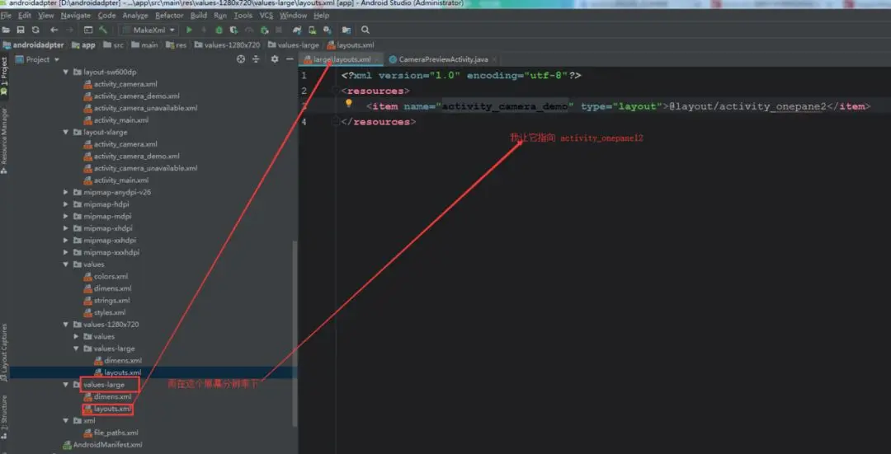Select activity_camera_unavailable.xml under layout-xlarge
The image size is (891, 454).
click(x=140, y=169)
